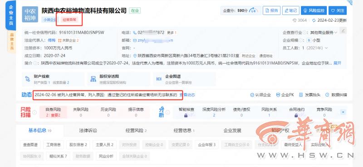This screenshot has height=167, width=363.
Task: Click the 关注 follow button
Action: tap(338, 10)
